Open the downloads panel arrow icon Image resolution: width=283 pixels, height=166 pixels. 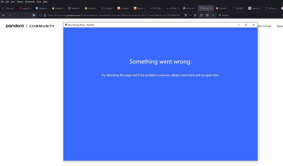click(x=213, y=15)
